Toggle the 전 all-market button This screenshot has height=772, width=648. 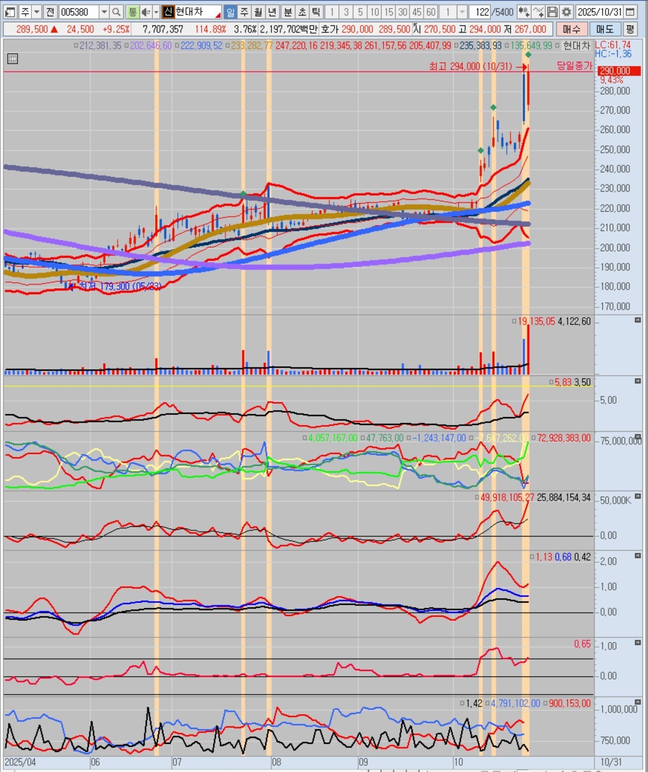click(x=50, y=12)
